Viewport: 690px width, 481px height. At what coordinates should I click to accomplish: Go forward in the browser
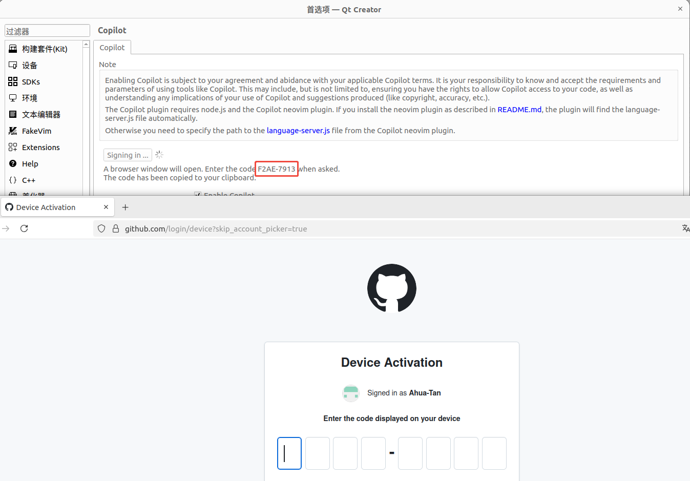tap(6, 228)
